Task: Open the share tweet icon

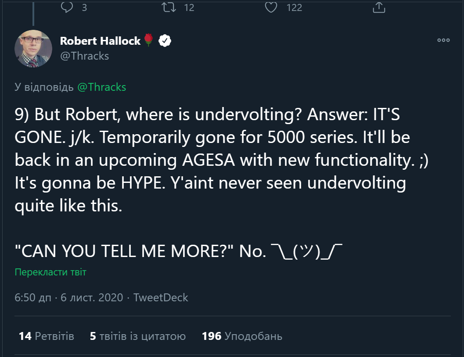Action: click(378, 7)
